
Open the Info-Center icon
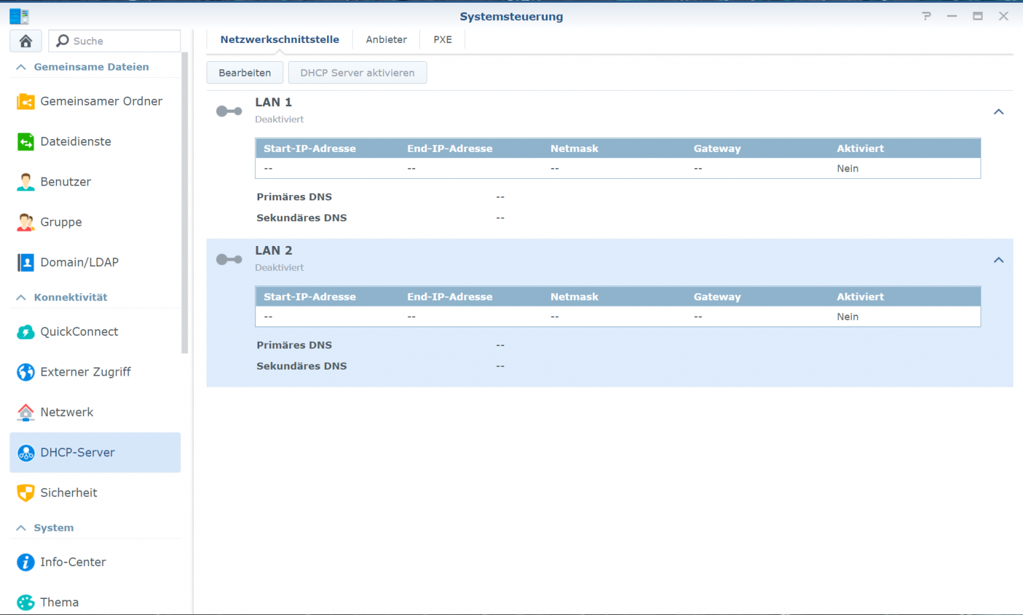(x=26, y=563)
